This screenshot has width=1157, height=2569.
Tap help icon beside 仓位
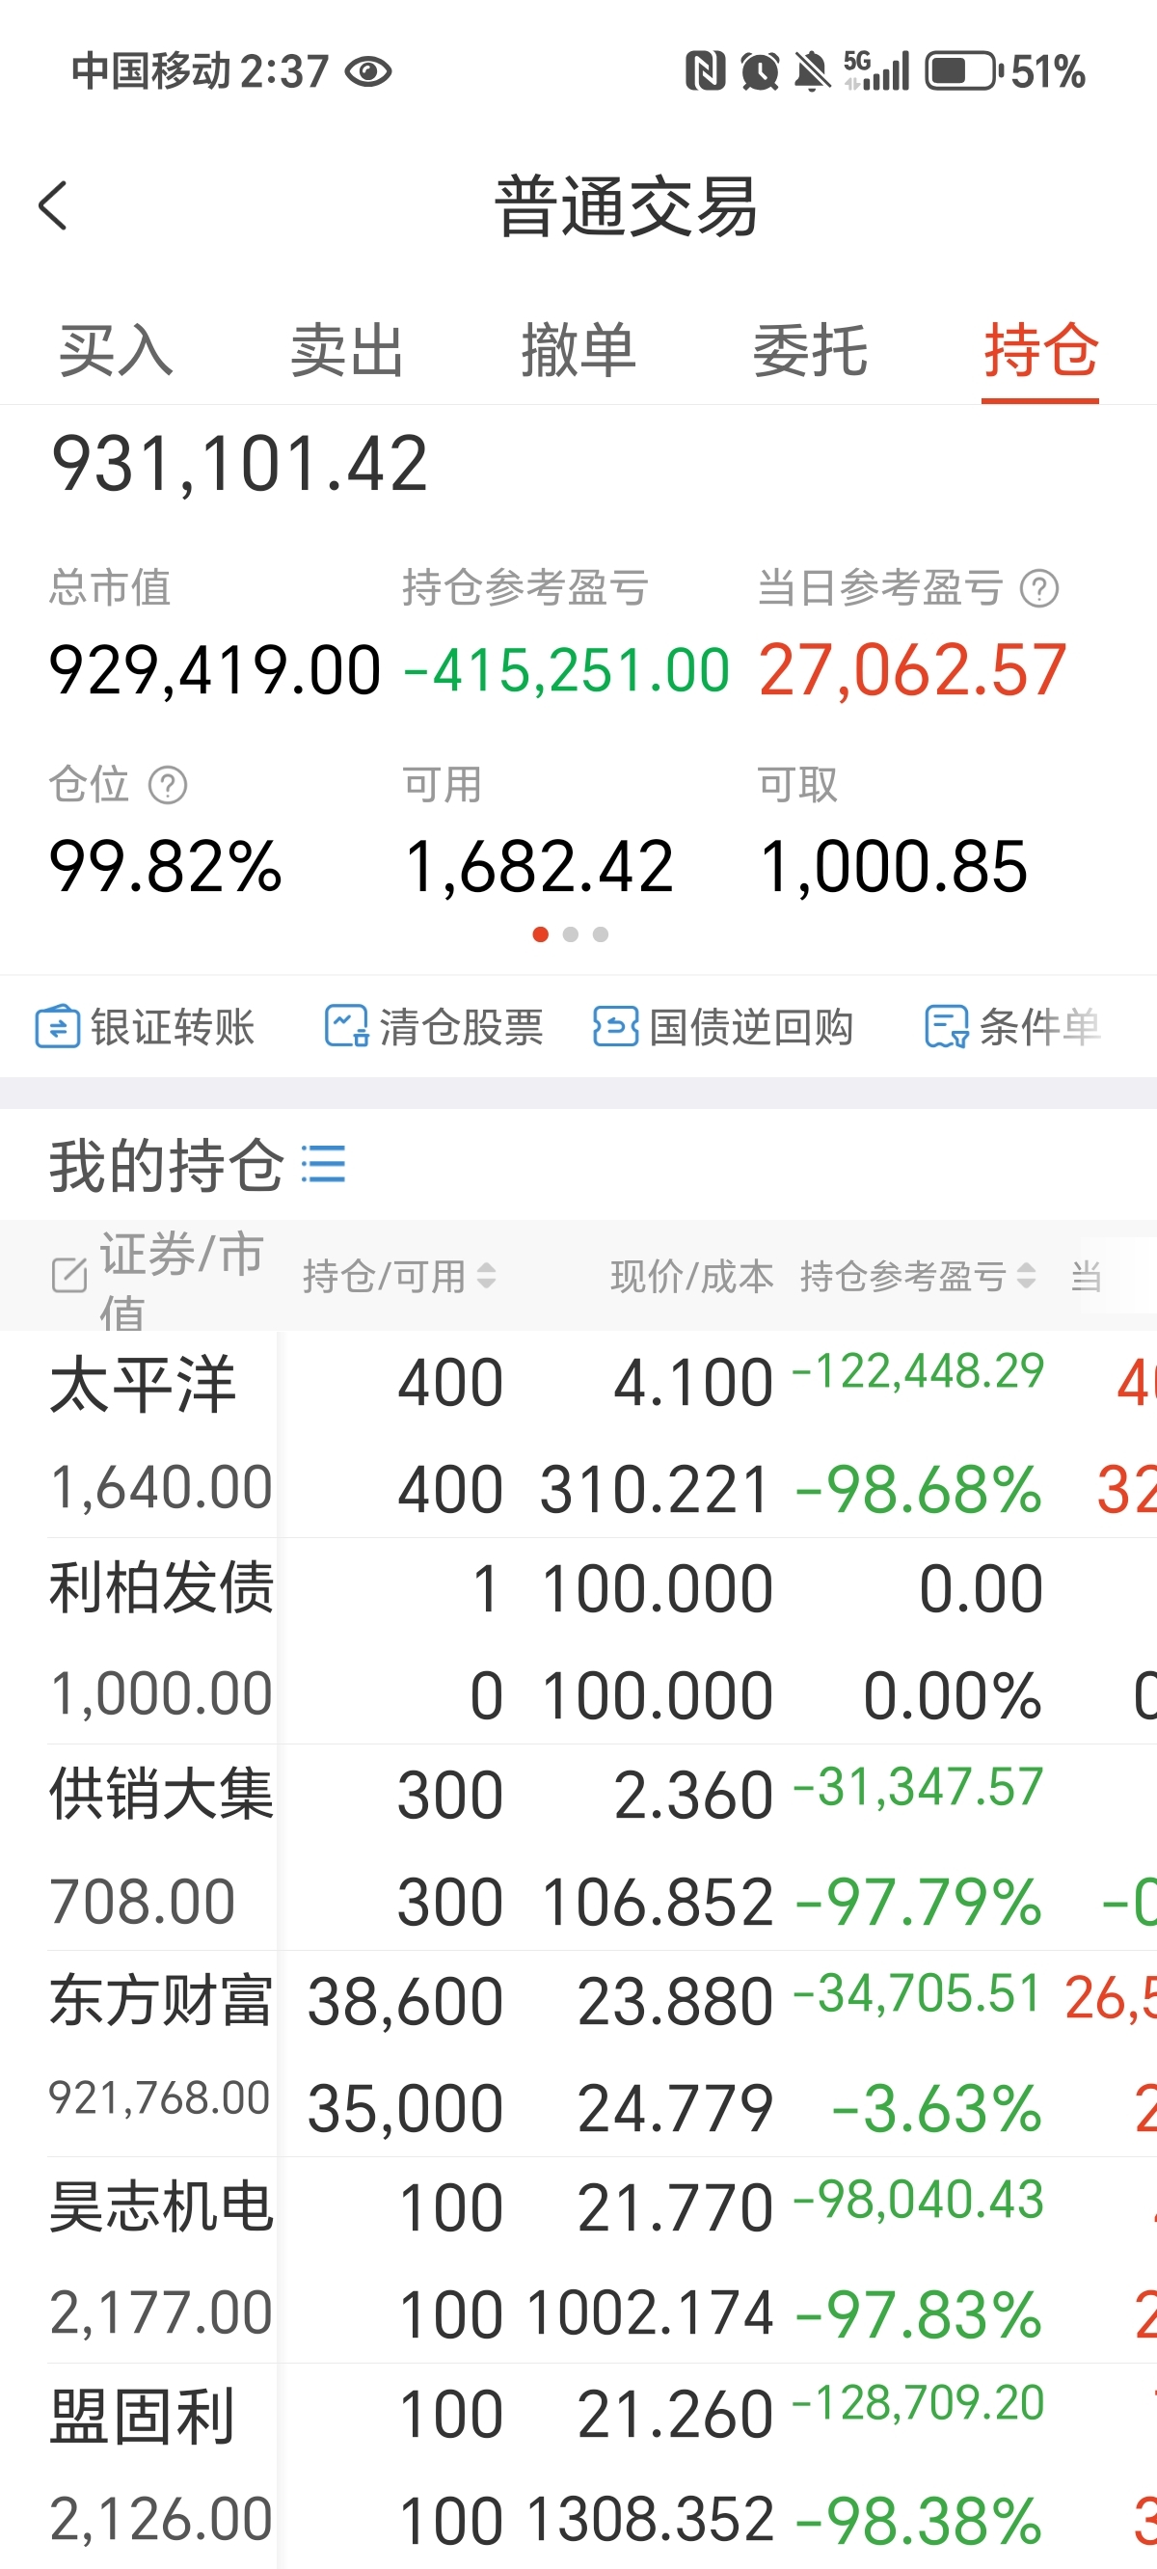168,785
